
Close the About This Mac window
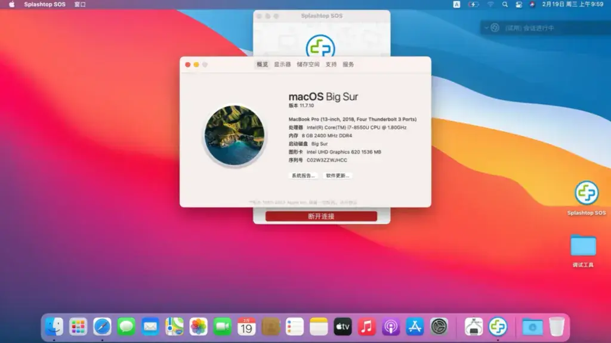(188, 64)
